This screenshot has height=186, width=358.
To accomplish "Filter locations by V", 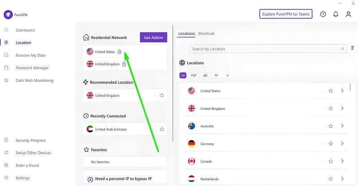I will coord(227,75).
